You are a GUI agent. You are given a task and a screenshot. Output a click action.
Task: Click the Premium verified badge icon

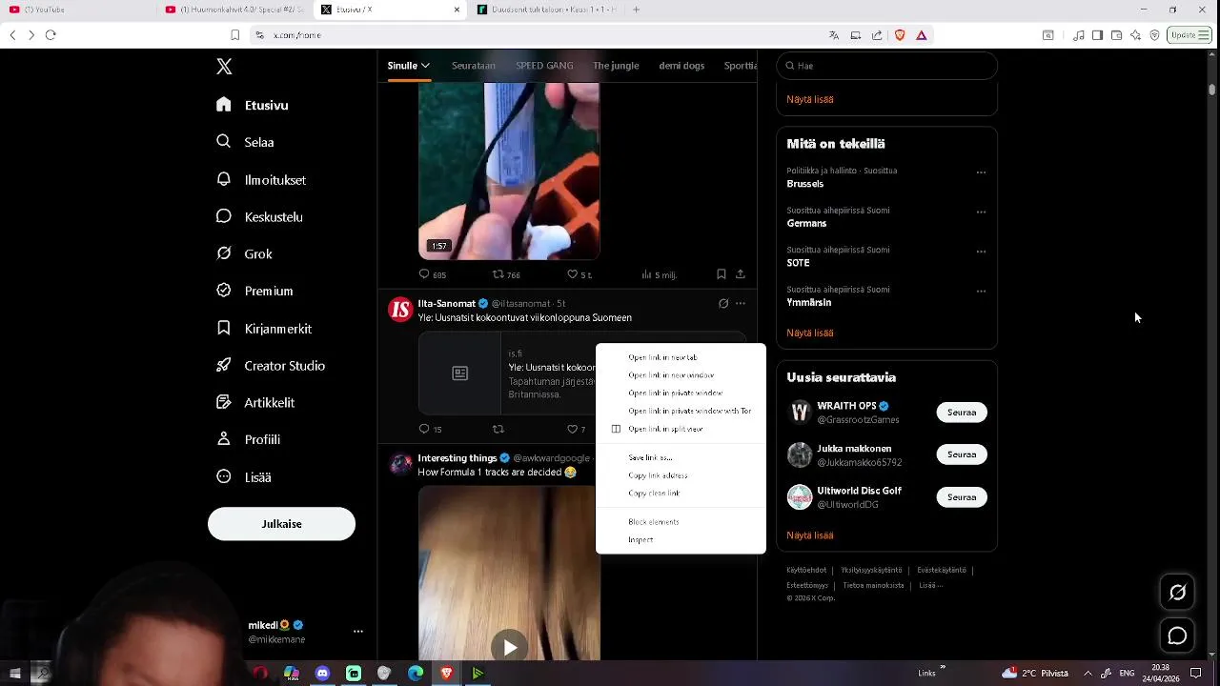tap(224, 291)
